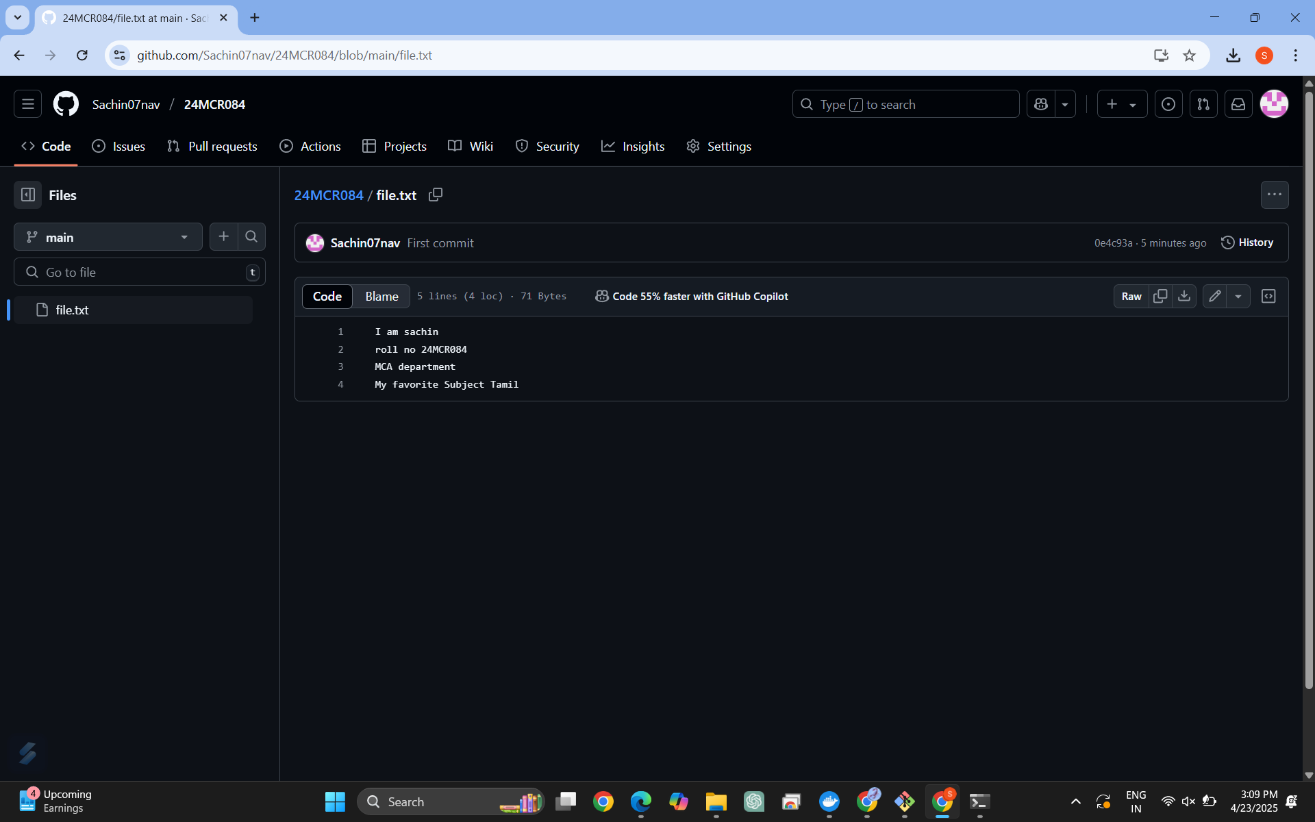View file History

1247,242
